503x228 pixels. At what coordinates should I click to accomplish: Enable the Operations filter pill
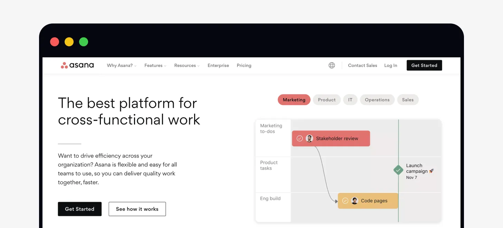tap(377, 99)
